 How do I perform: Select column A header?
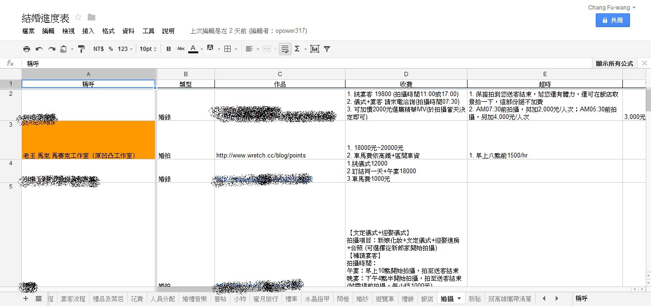point(89,74)
